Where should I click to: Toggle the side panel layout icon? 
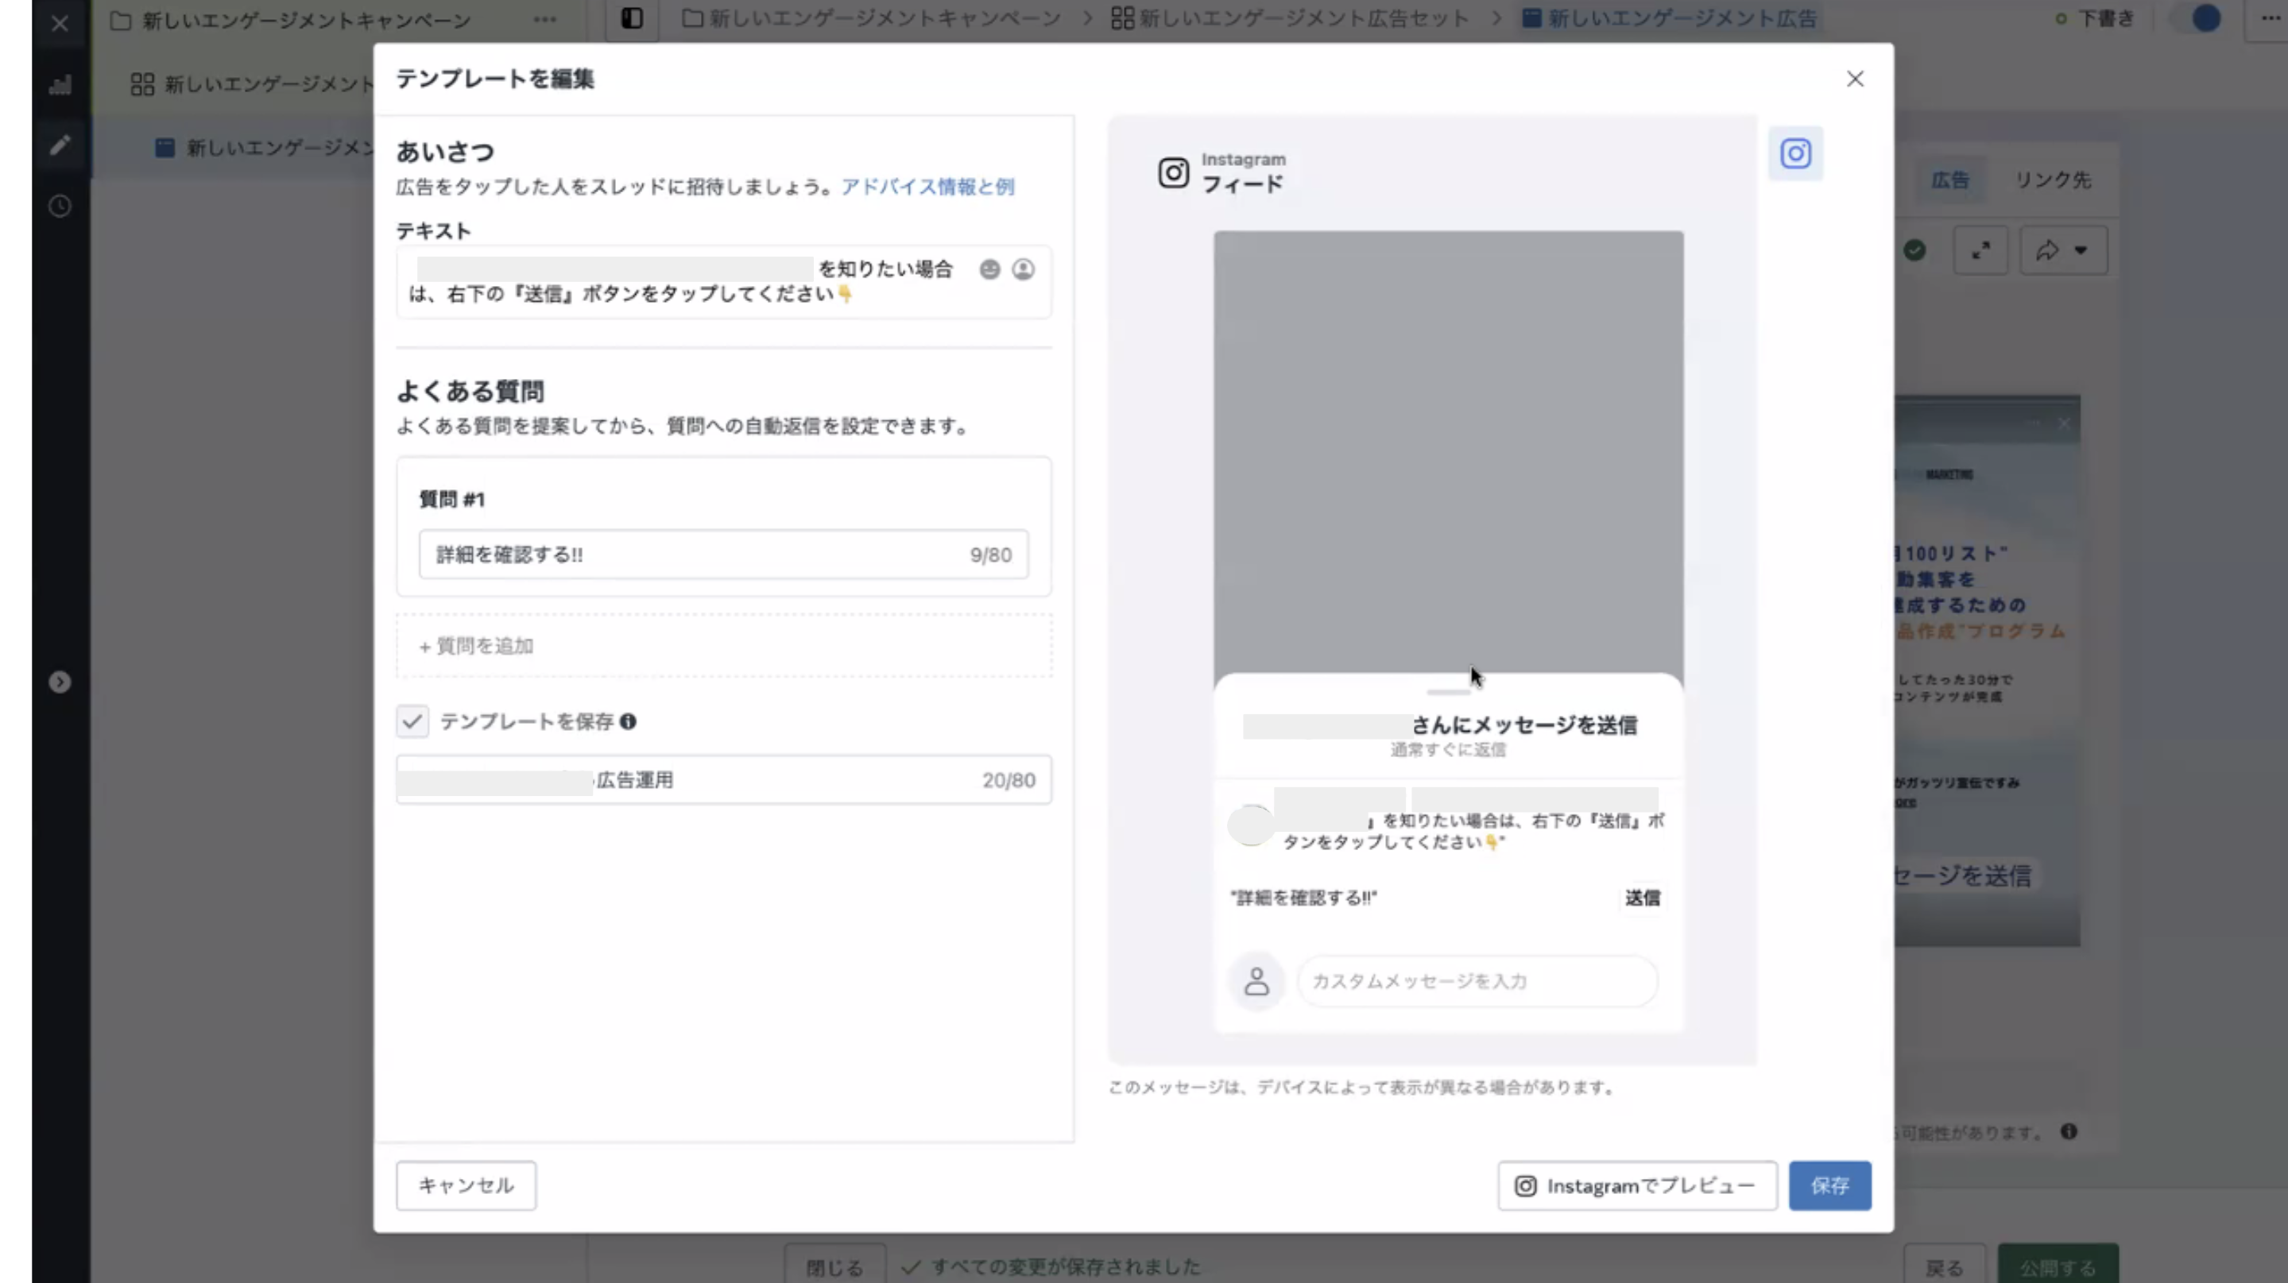click(632, 18)
